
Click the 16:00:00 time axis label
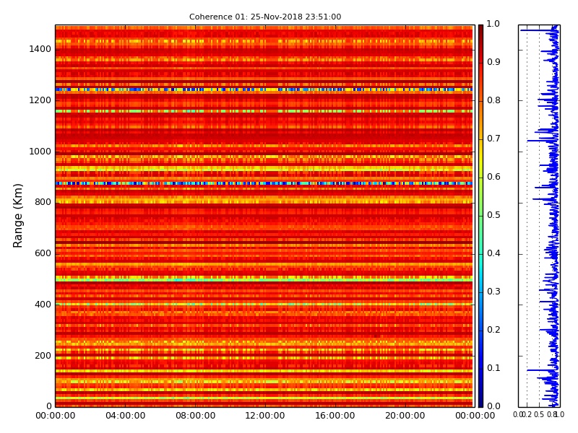pyautogui.click(x=335, y=416)
